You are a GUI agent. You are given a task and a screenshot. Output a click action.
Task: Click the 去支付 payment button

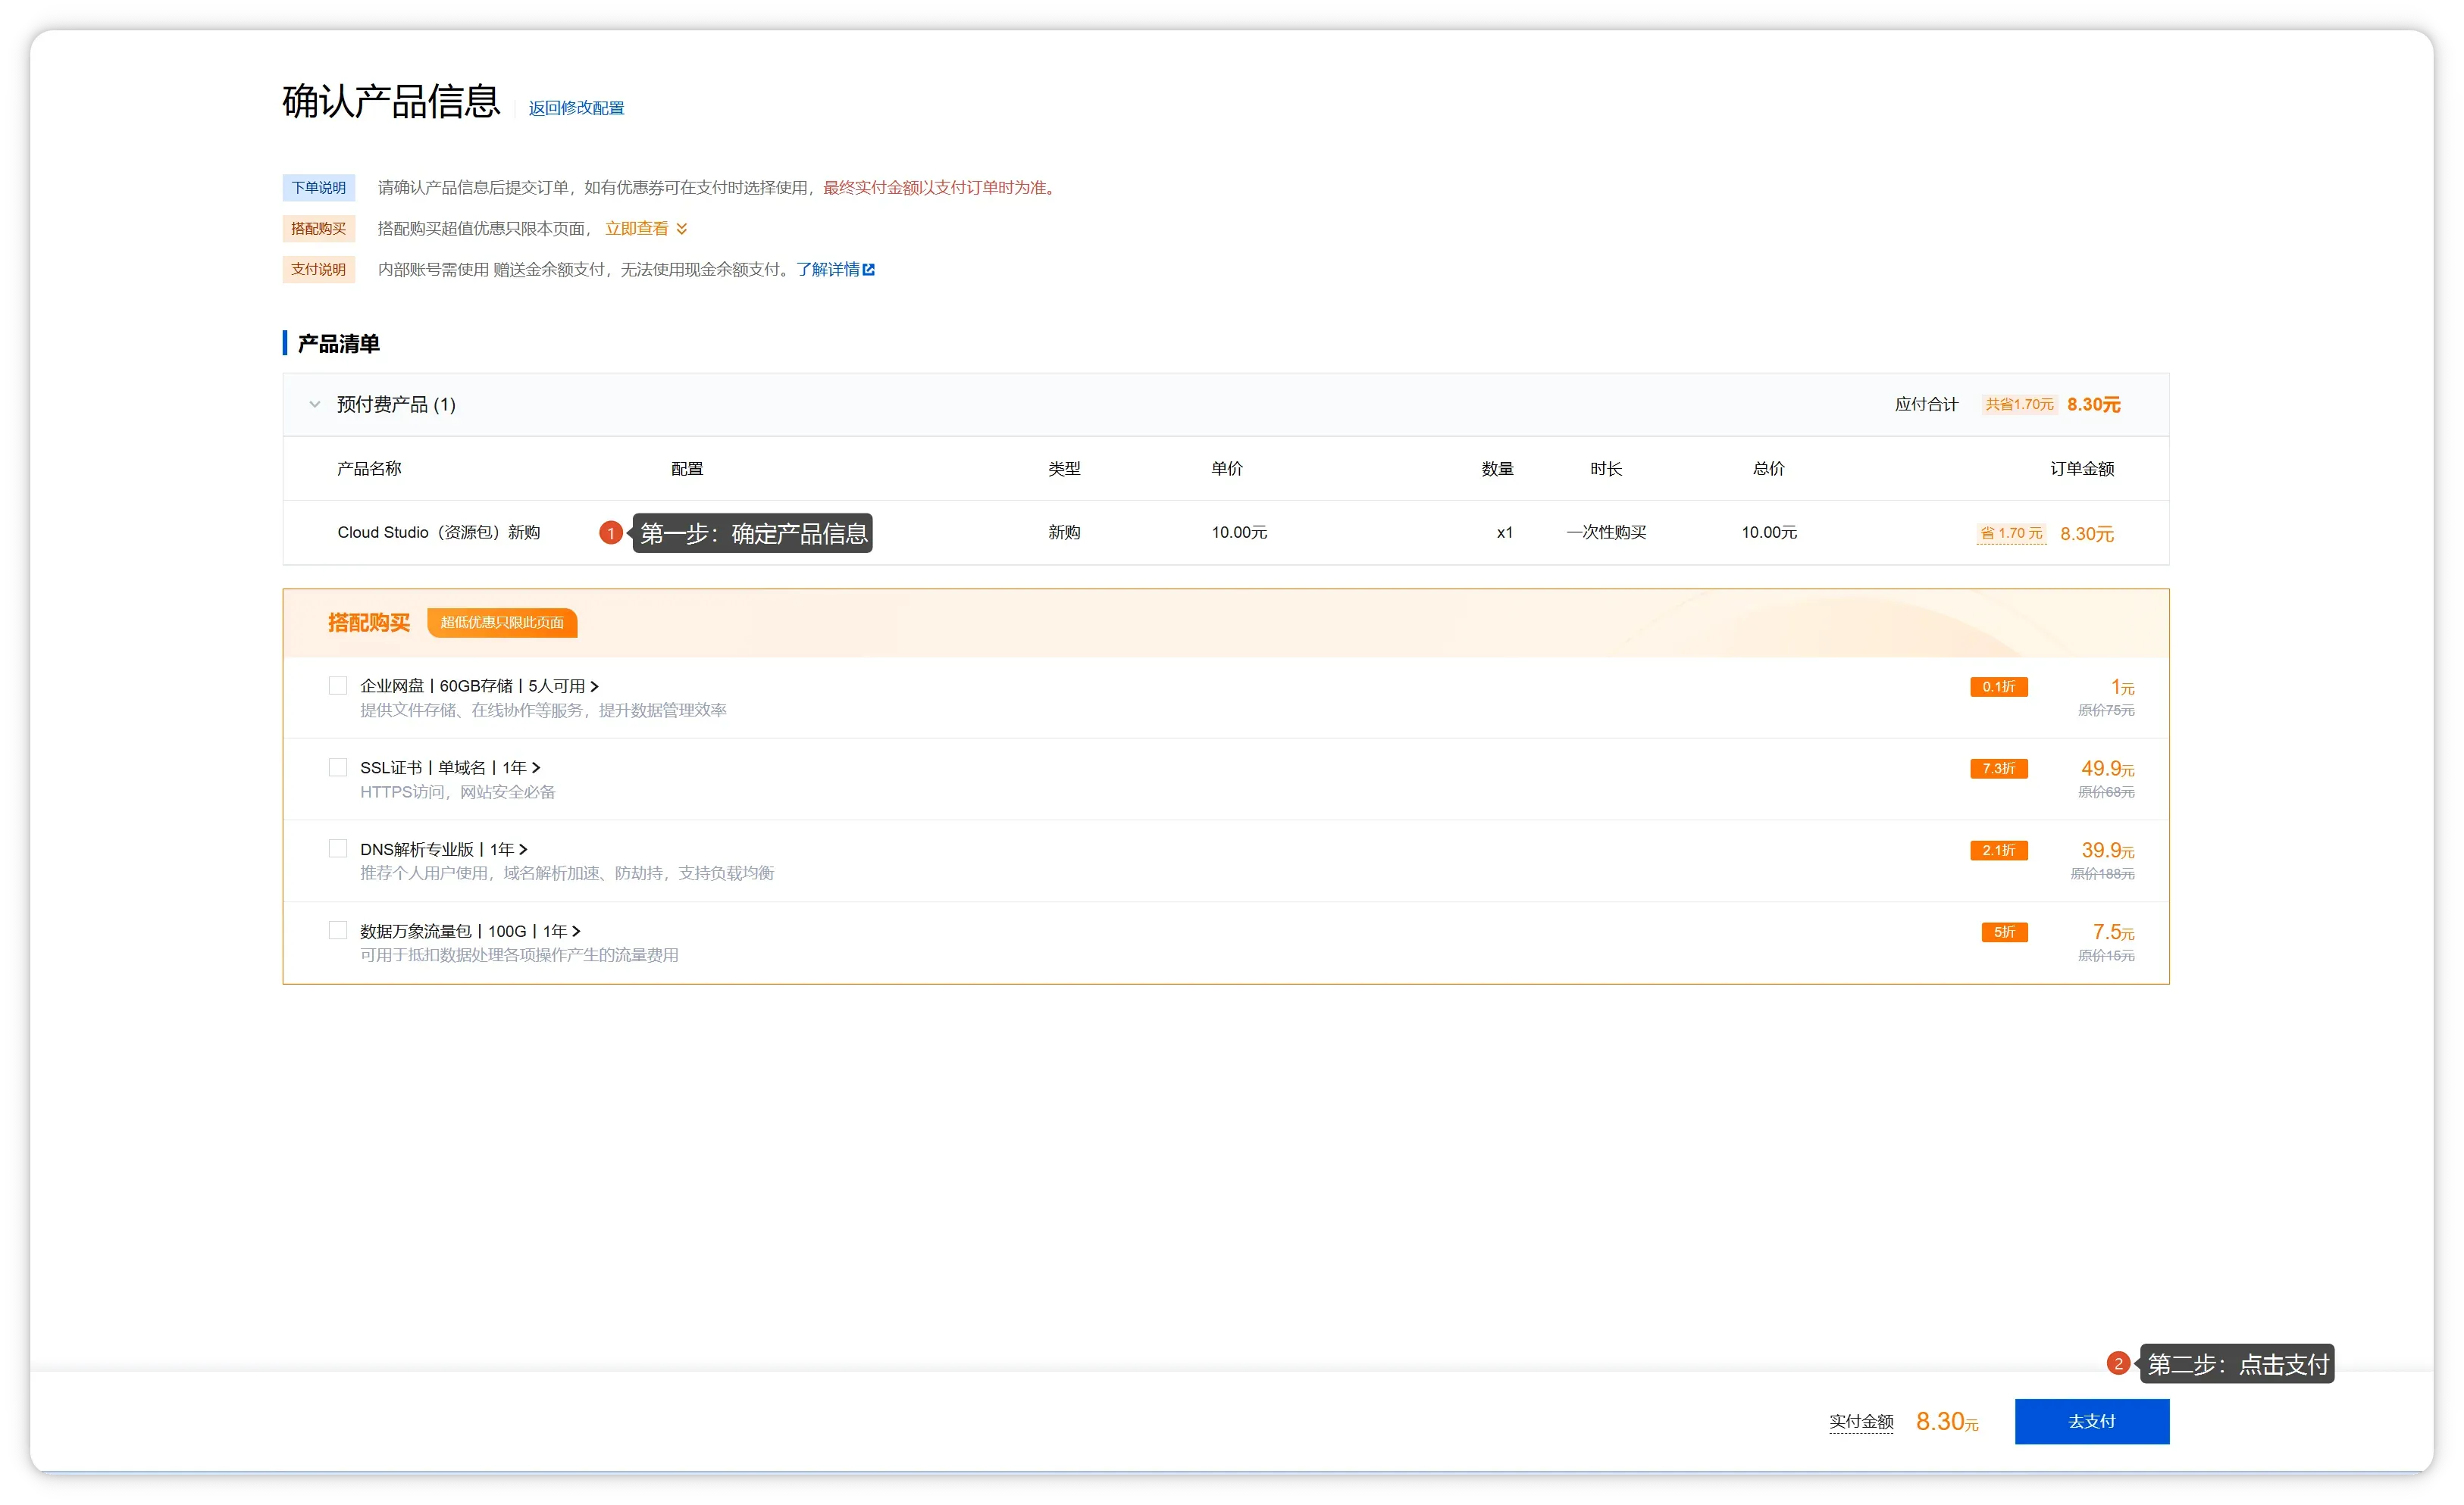[x=2091, y=1421]
